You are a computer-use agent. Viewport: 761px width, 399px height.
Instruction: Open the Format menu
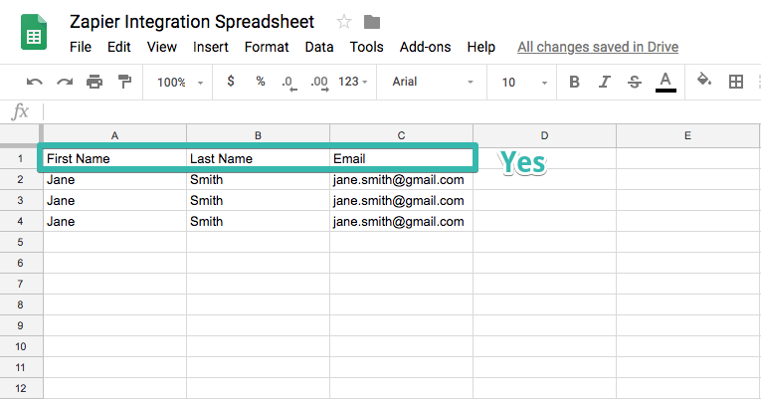click(x=267, y=47)
